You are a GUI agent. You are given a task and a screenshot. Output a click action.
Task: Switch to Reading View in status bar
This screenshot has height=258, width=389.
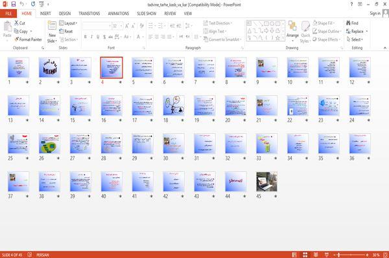tap(316, 255)
